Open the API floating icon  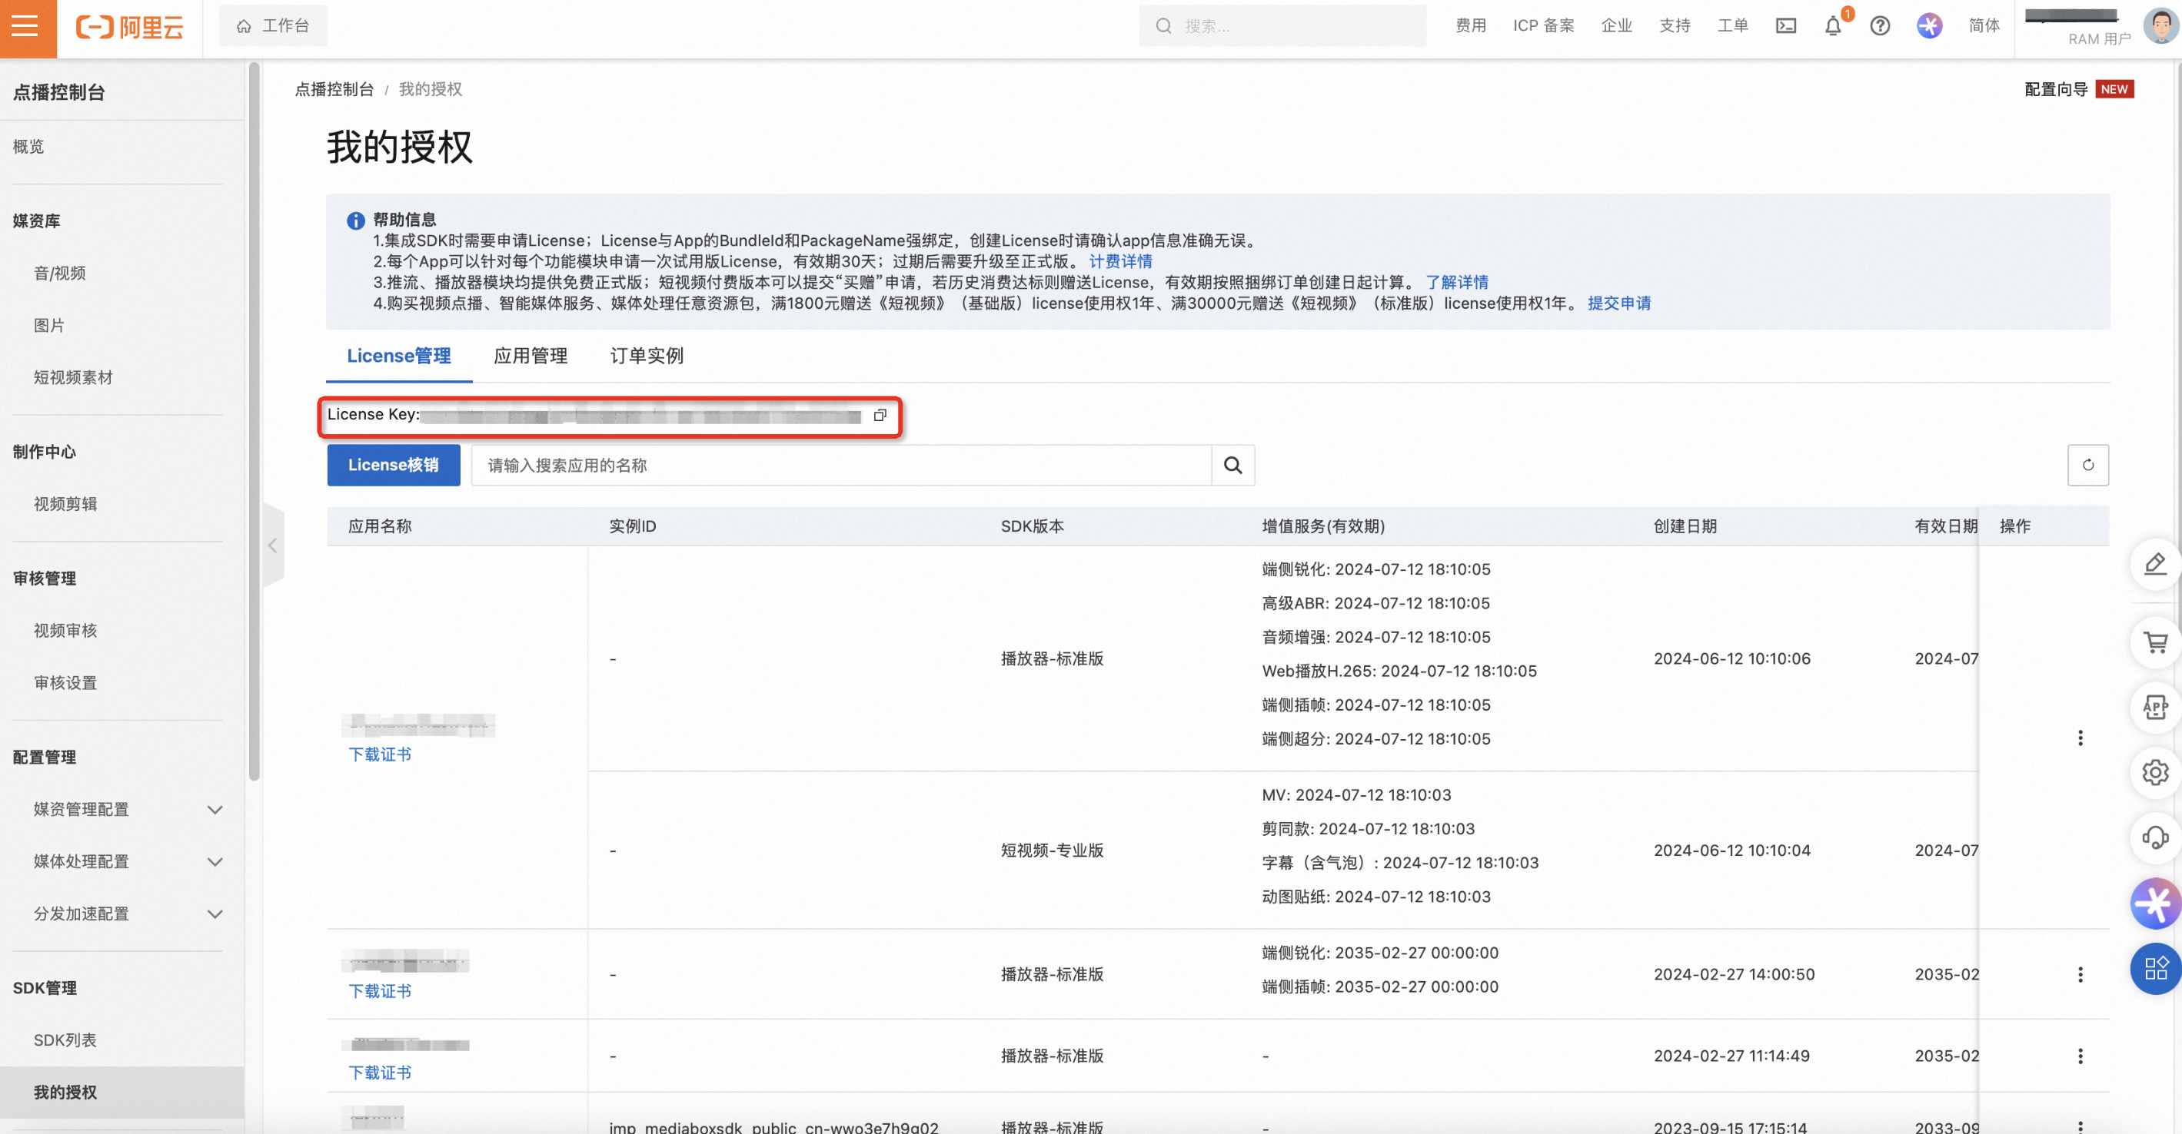point(2156,708)
